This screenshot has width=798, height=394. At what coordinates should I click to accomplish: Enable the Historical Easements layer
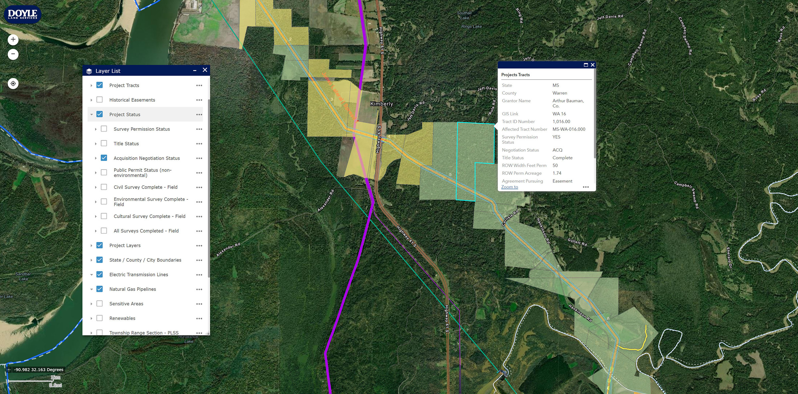coord(99,100)
